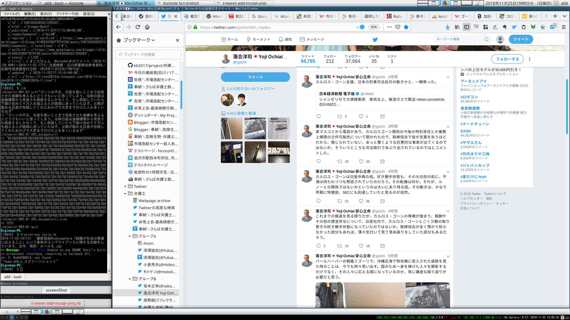Click the bookmark search field
Viewport: 570px width, 320px height.
(148, 54)
